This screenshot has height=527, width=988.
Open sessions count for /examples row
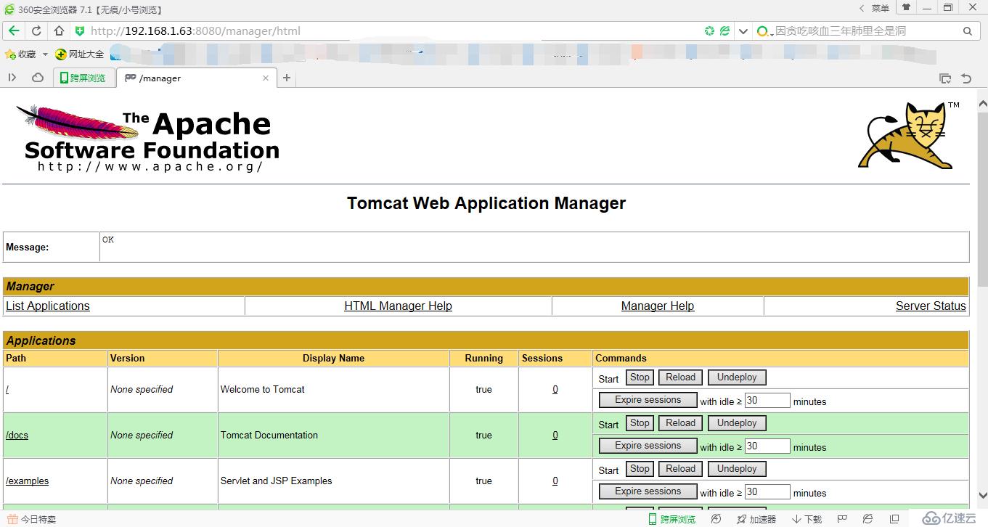click(x=555, y=481)
